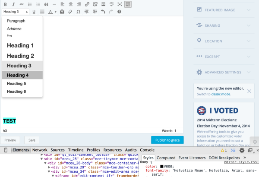Decrease indent of the paragraph
The width and height of the screenshot is (259, 177).
pos(87,12)
